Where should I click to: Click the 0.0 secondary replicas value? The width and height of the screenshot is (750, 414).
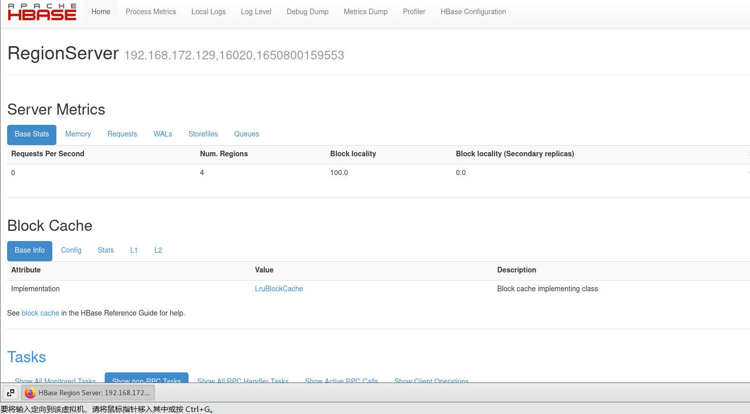pyautogui.click(x=461, y=172)
